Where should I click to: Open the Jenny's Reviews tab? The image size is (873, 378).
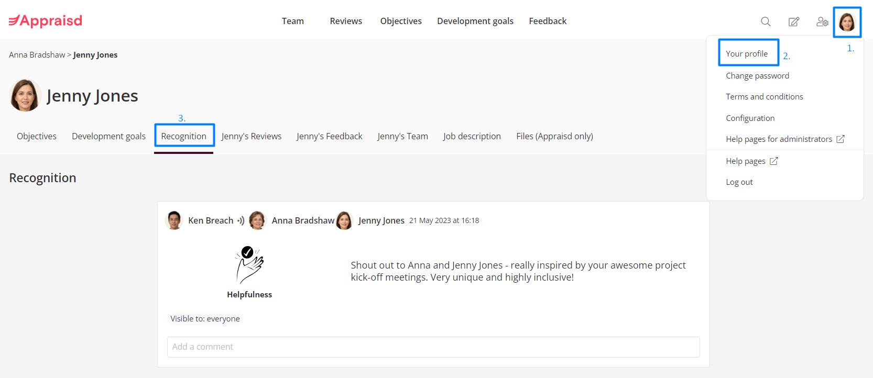tap(251, 136)
